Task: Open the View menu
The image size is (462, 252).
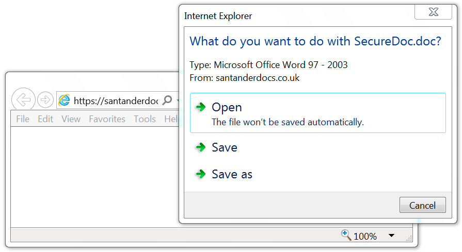Action: (x=71, y=119)
